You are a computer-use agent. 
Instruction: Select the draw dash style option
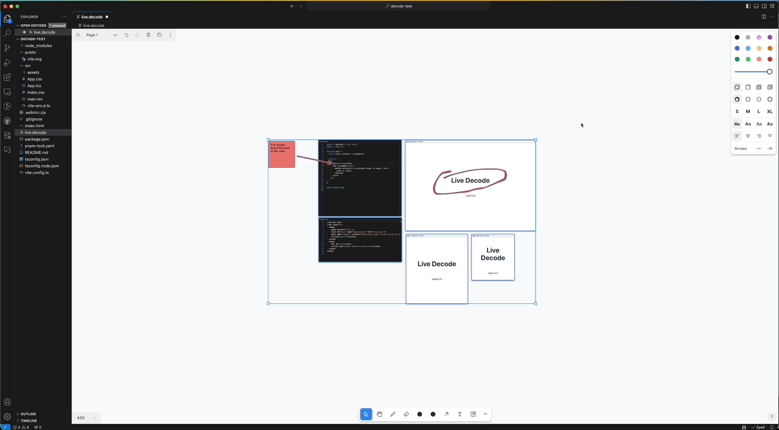tap(737, 99)
